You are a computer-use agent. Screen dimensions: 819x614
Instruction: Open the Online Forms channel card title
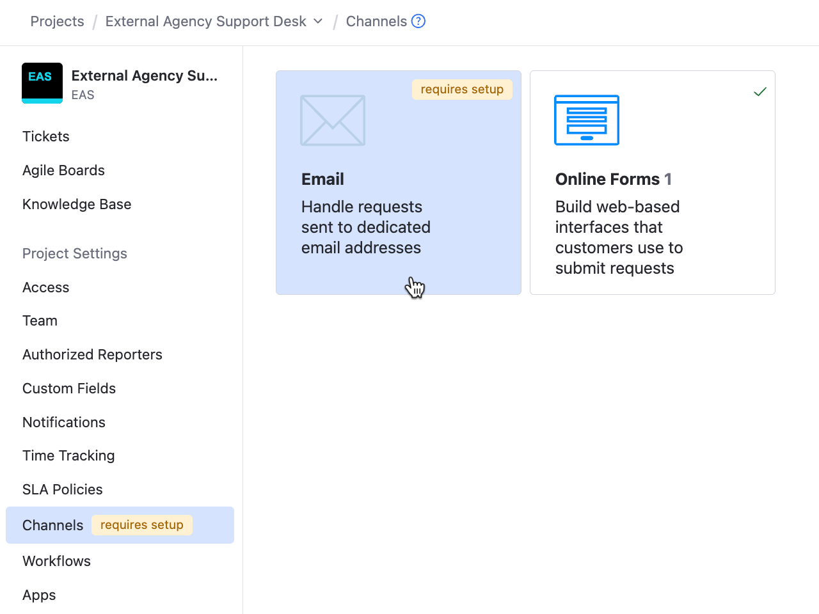tap(607, 179)
